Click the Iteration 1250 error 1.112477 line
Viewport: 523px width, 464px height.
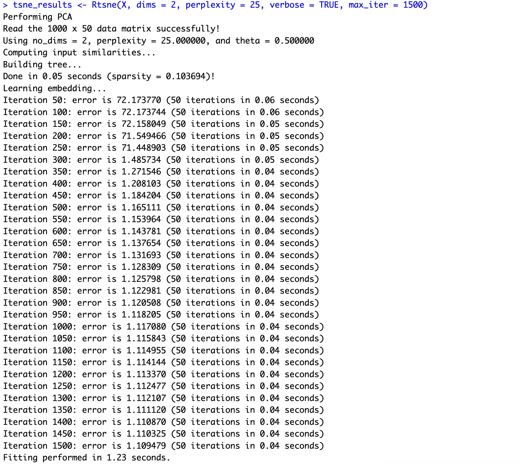pos(164,386)
